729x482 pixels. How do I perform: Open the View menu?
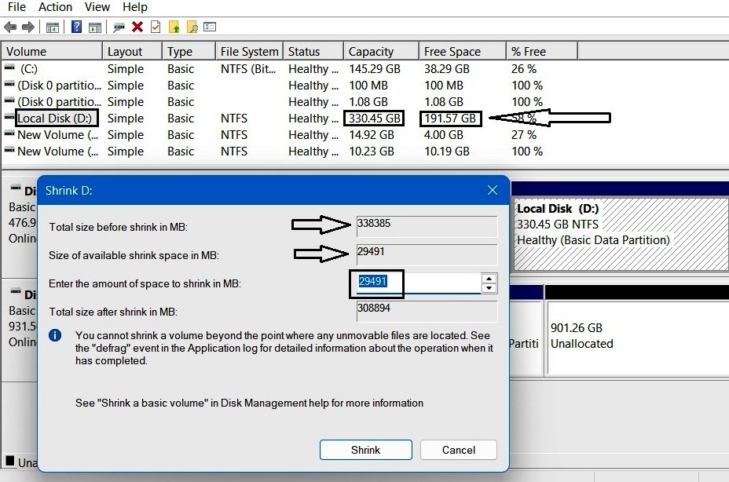[97, 7]
